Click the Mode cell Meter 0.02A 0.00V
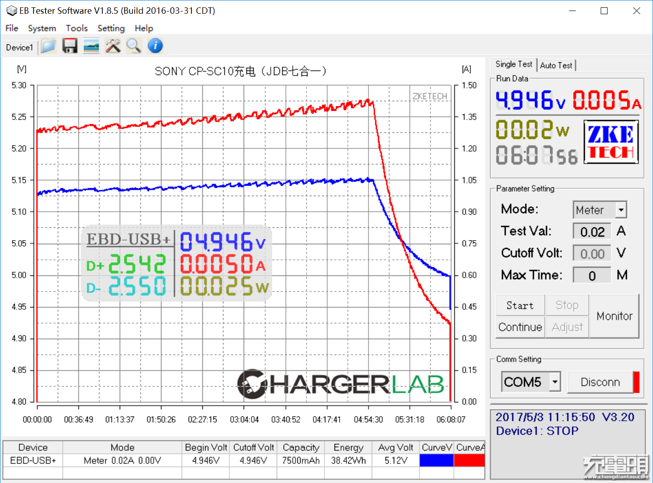The height and width of the screenshot is (483, 653). point(123,461)
